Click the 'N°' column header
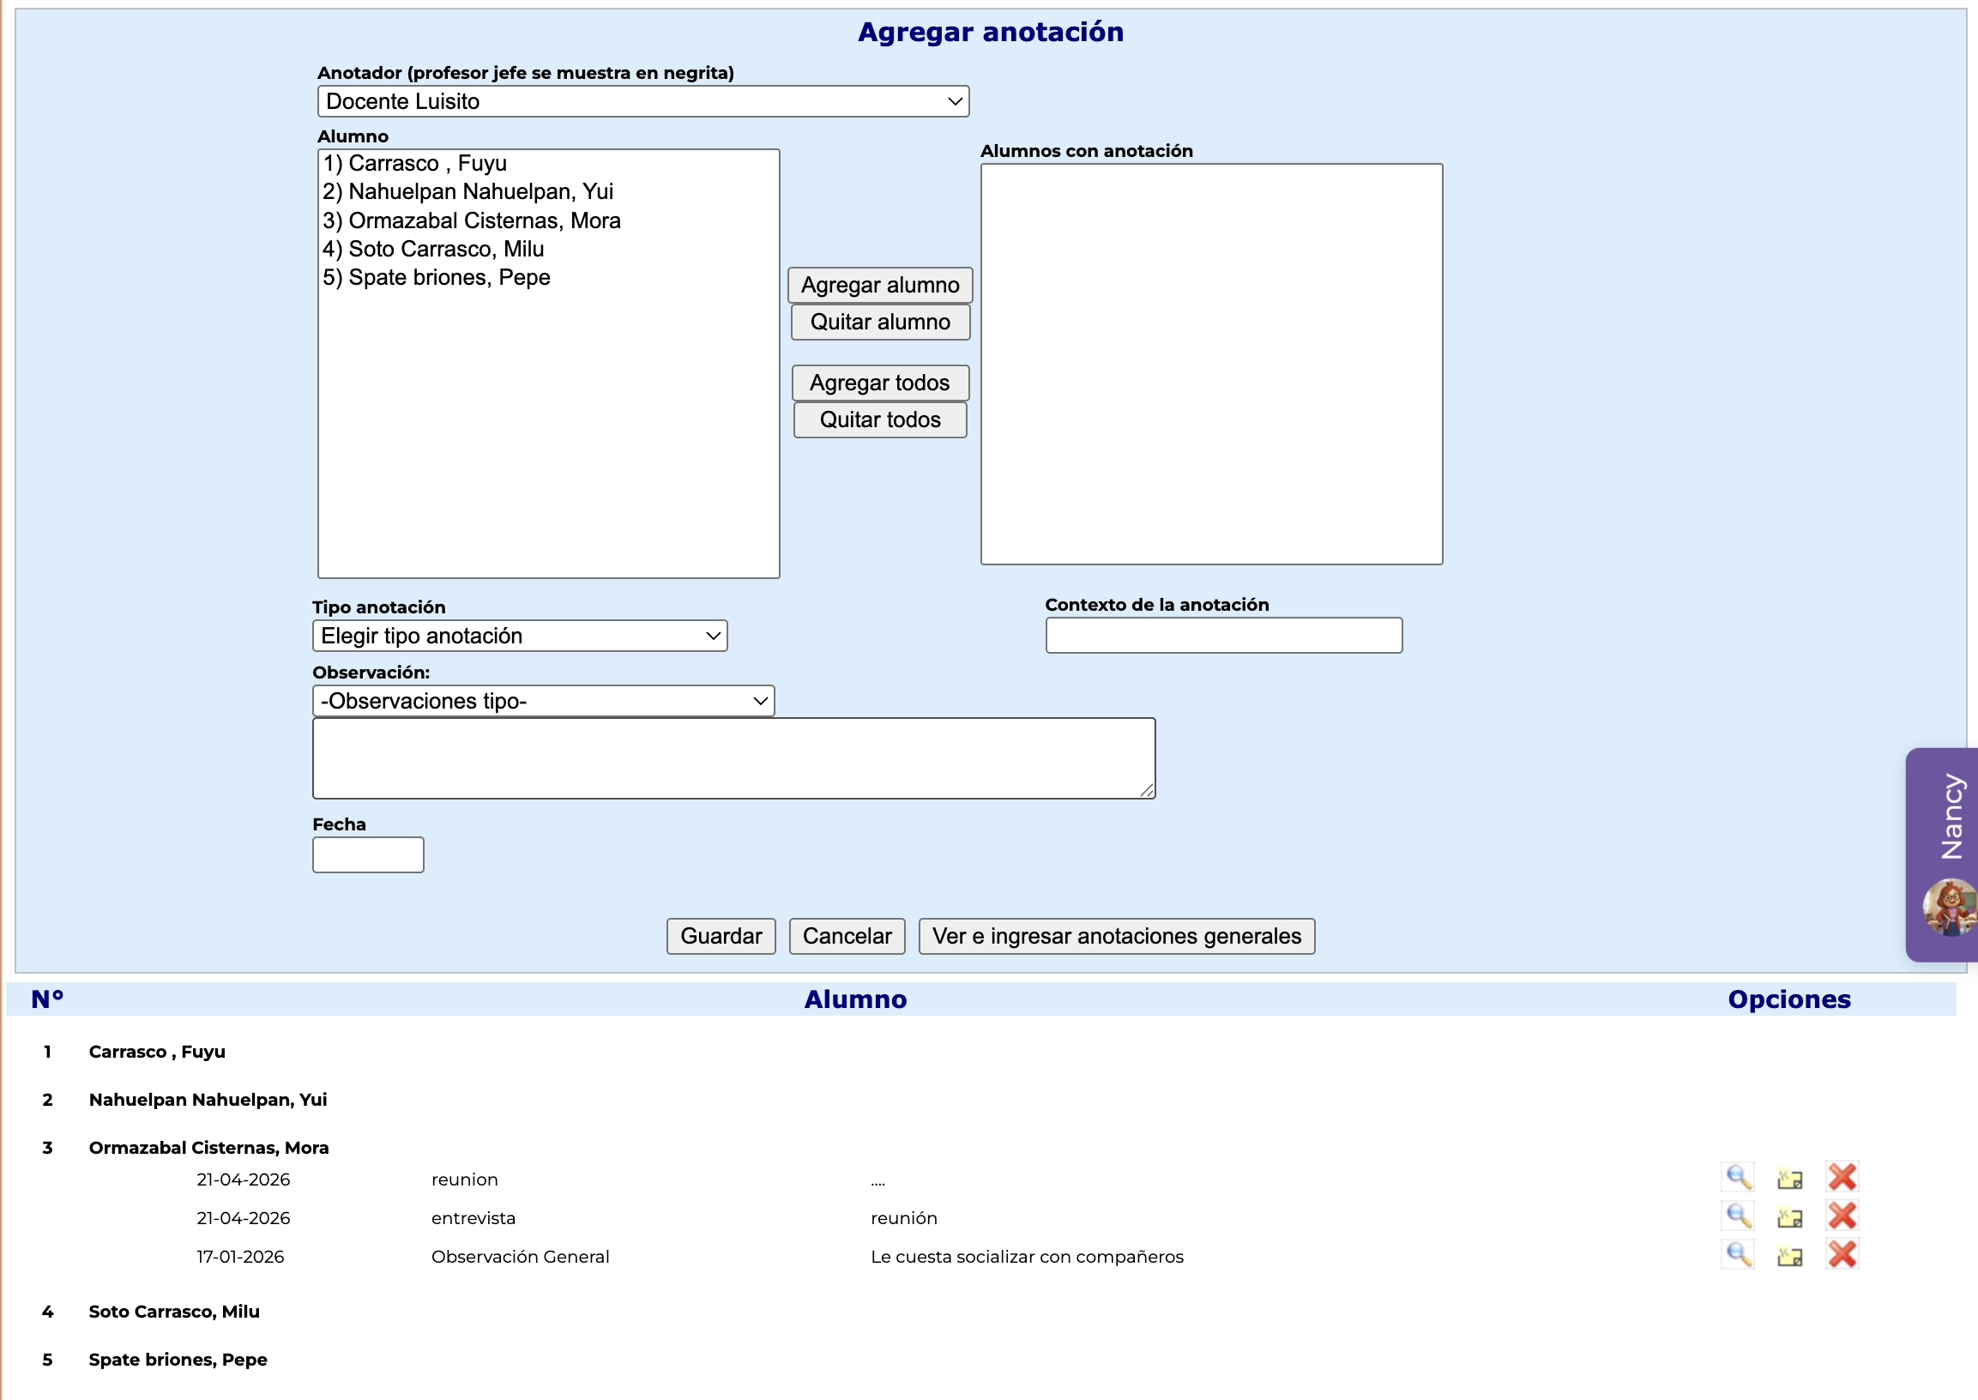Image resolution: width=1978 pixels, height=1400 pixels. point(47,1000)
